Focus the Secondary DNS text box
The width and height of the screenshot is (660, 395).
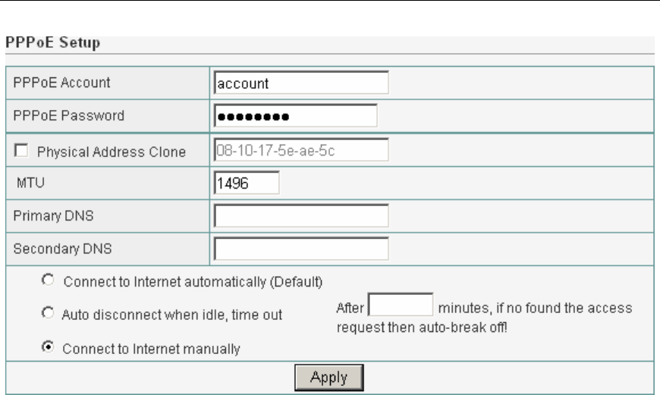301,249
